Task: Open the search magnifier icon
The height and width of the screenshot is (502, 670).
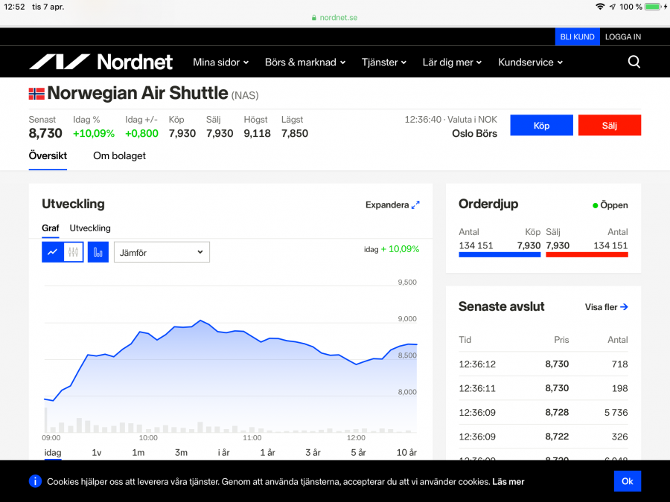Action: tap(634, 62)
